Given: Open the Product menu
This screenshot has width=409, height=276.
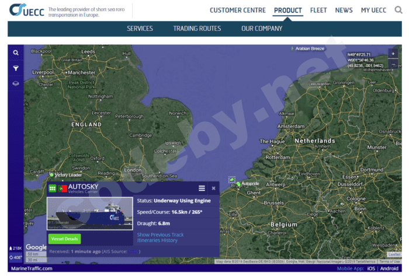Looking at the screenshot, I should pos(287,11).
